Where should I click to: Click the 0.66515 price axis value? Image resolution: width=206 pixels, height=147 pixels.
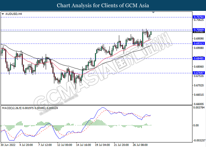click(199, 95)
